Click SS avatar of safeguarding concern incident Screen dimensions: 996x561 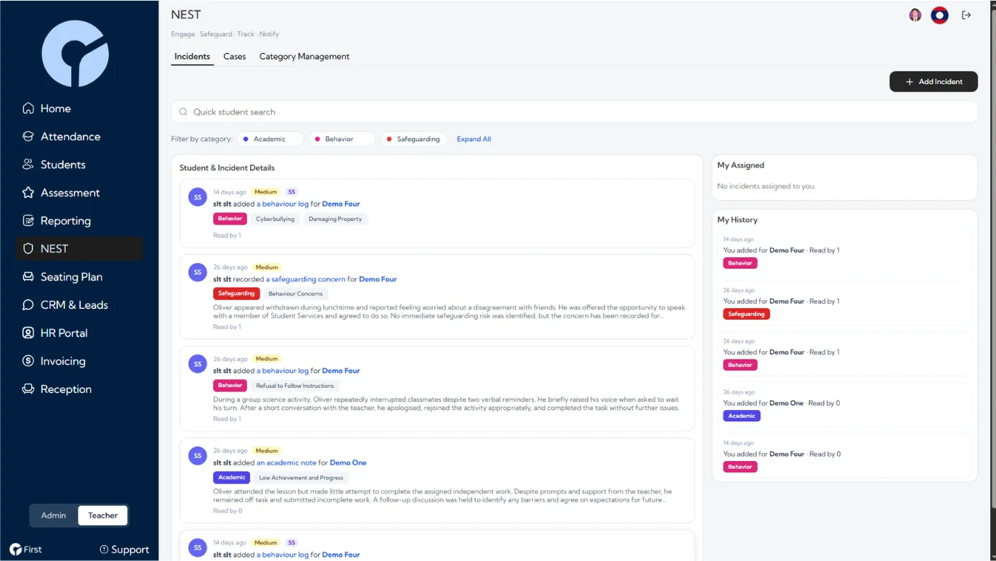tap(198, 273)
